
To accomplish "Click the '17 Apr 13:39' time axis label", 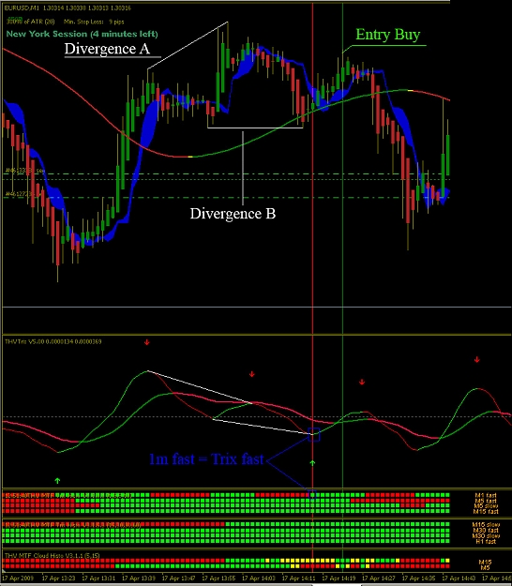I will [138, 578].
